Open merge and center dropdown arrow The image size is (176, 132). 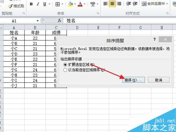tap(167, 4)
